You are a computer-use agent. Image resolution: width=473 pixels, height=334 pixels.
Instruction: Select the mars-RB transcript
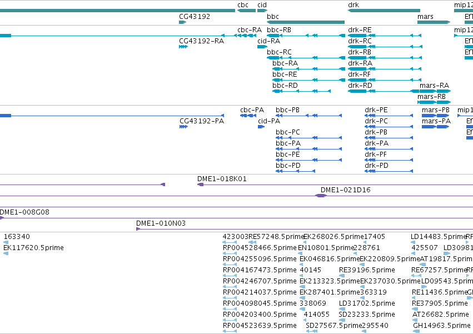[x=434, y=102]
